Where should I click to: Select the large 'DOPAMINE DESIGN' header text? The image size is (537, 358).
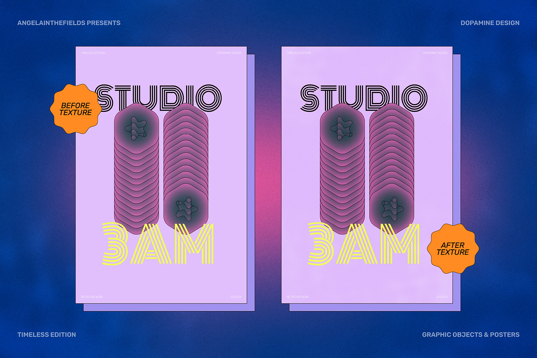490,23
